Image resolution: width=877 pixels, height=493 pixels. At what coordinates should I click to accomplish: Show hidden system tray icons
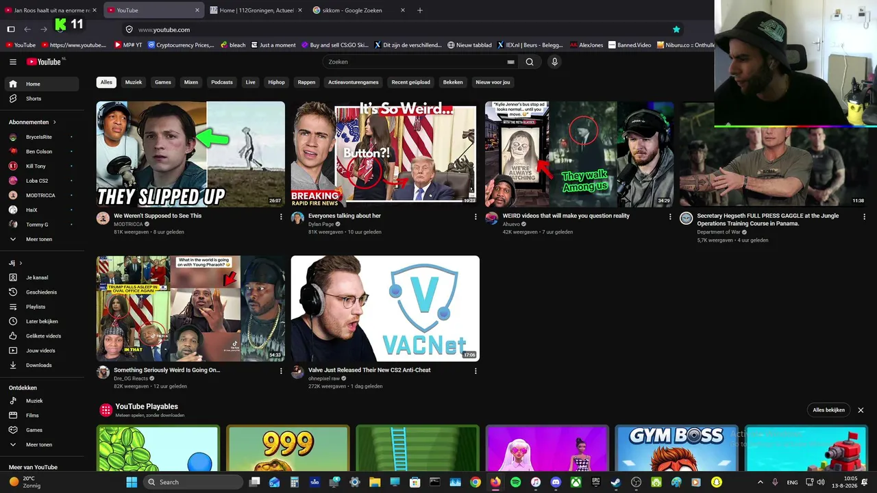click(x=760, y=482)
